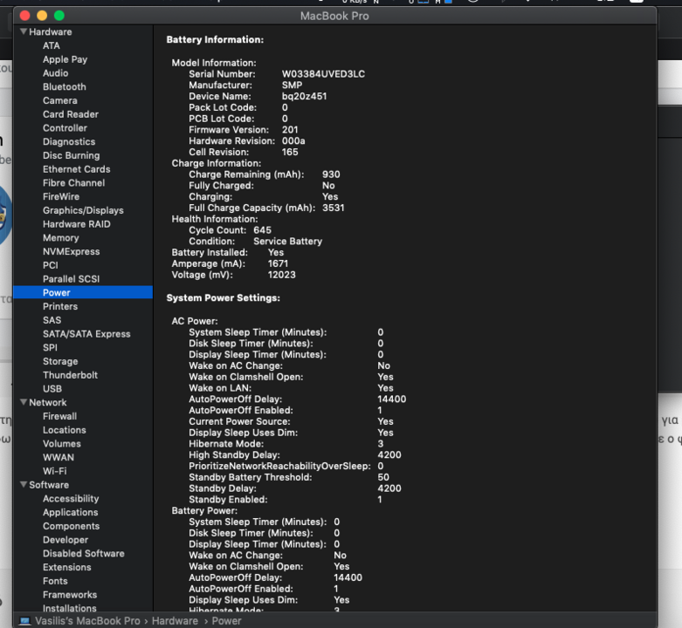Select Controller in the sidebar
682x628 pixels.
point(65,128)
